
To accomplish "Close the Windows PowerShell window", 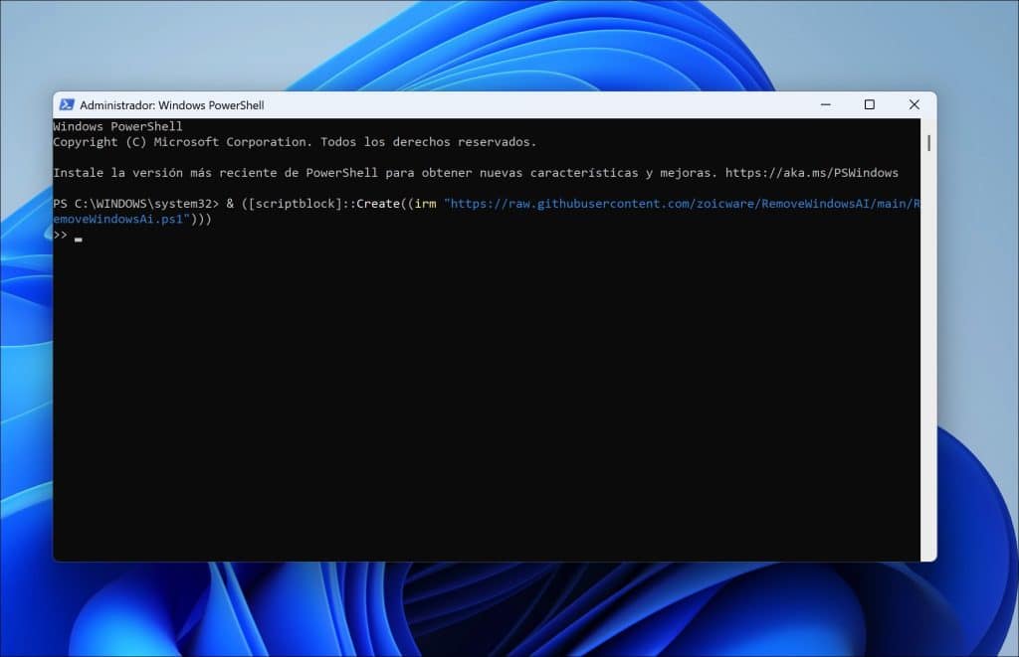I will [914, 104].
